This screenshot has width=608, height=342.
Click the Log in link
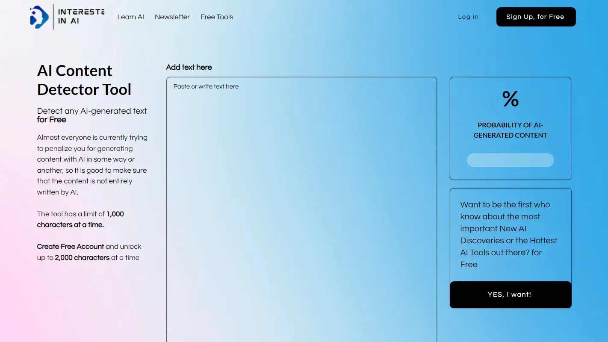click(468, 17)
